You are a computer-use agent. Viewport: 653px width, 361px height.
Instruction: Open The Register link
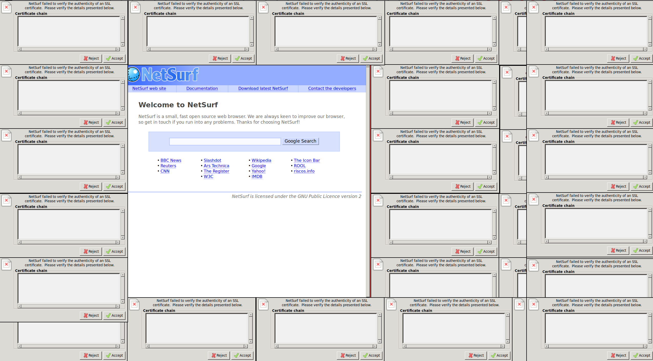click(216, 171)
